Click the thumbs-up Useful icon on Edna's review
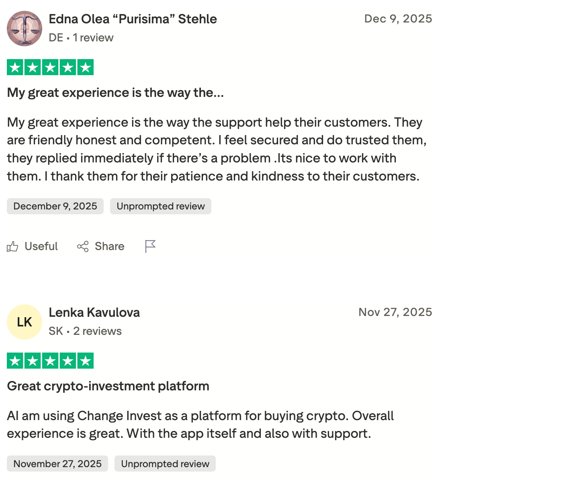 (x=12, y=246)
